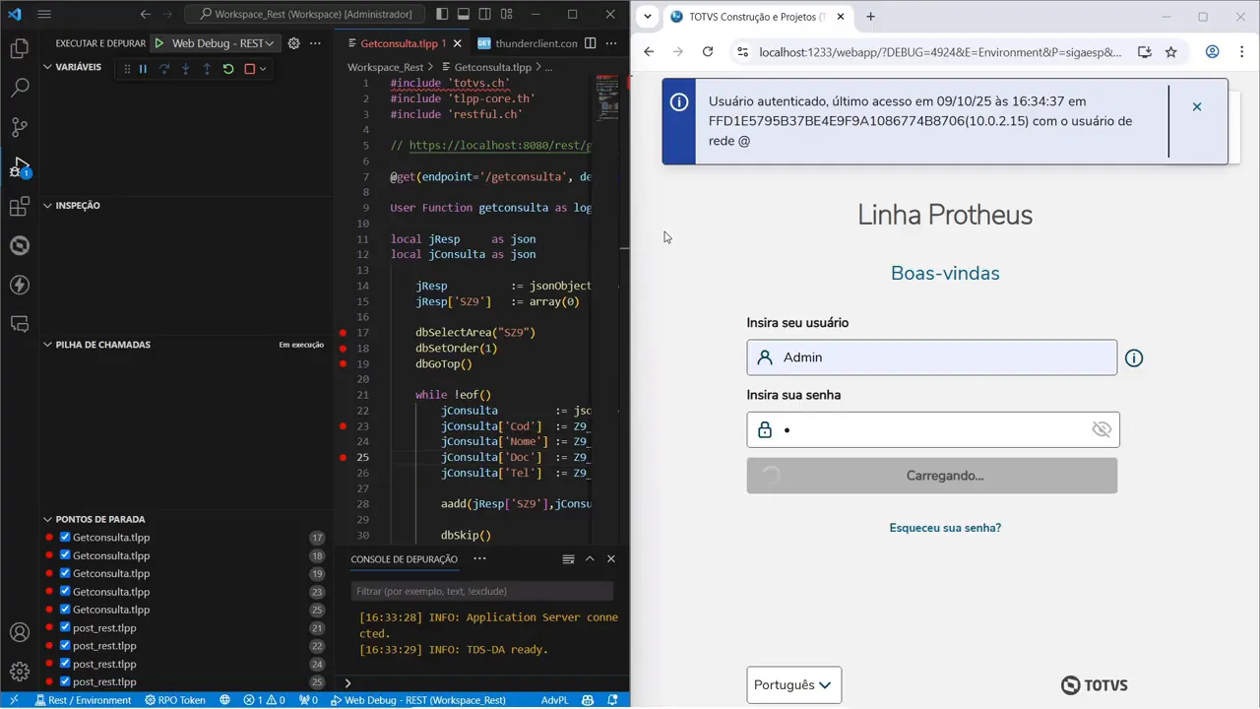Screen dimensions: 1260x709
Task: Dismiss the authenticated user notification
Action: pyautogui.click(x=1197, y=106)
